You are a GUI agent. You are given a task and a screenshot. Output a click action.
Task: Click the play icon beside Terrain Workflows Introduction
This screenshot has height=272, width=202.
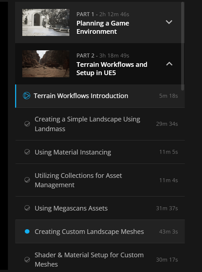click(27, 96)
